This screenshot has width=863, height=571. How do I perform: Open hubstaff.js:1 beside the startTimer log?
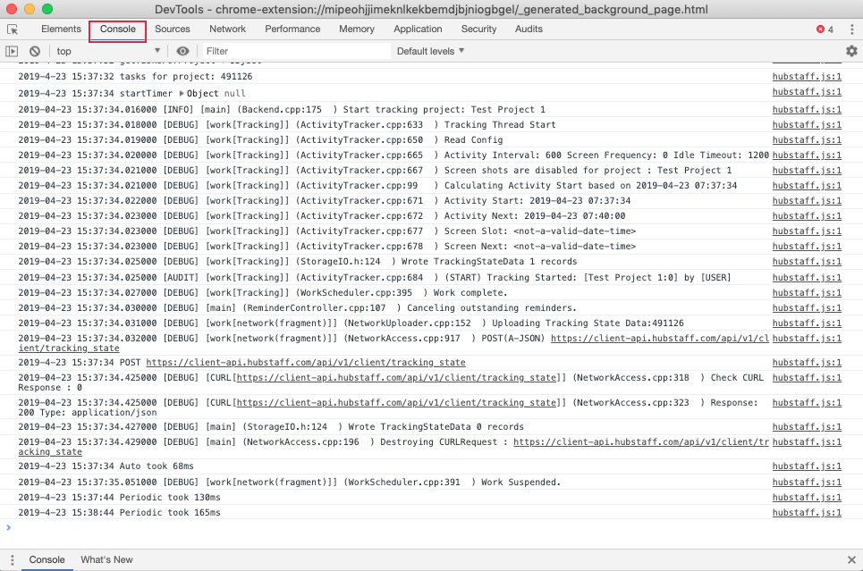807,92
